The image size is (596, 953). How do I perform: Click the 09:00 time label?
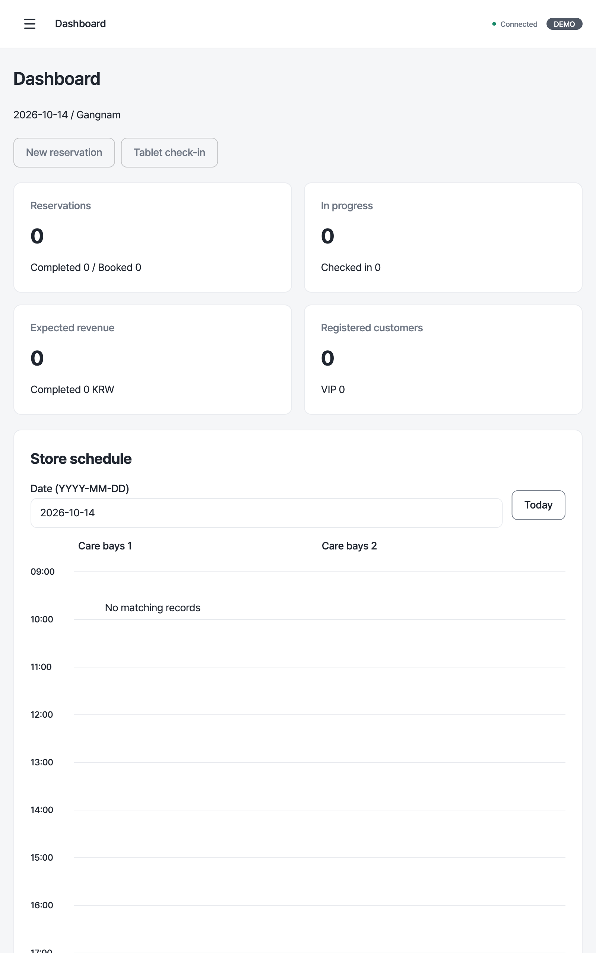pos(42,571)
